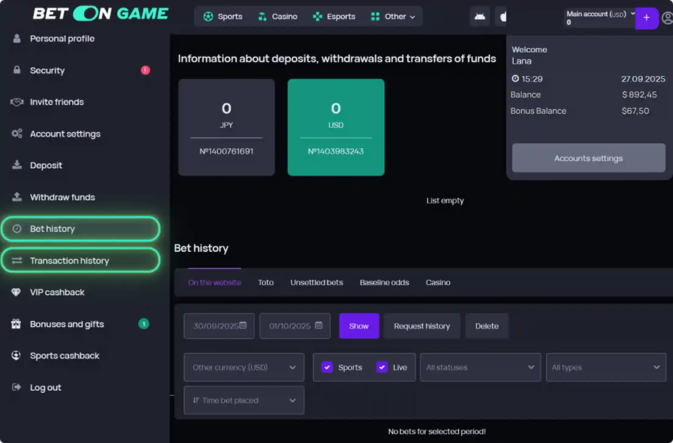The height and width of the screenshot is (443, 673).
Task: Open the Time bet placed sorting dropdown
Action: click(244, 400)
